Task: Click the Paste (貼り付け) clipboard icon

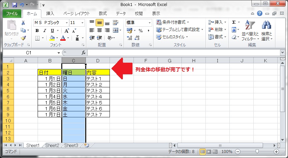Action: coord(12,25)
